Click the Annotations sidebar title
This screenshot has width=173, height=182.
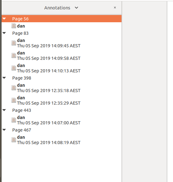click(57, 8)
